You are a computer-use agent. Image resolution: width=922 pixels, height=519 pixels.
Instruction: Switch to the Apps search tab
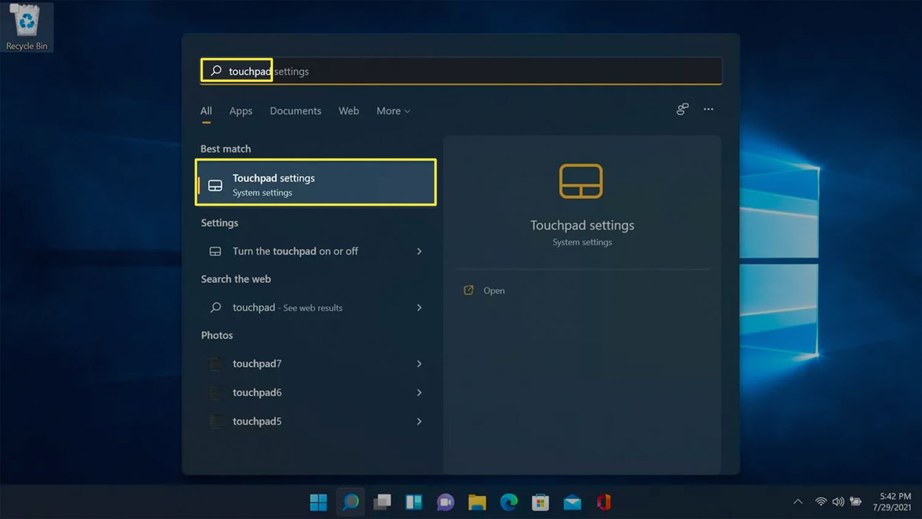pos(240,111)
